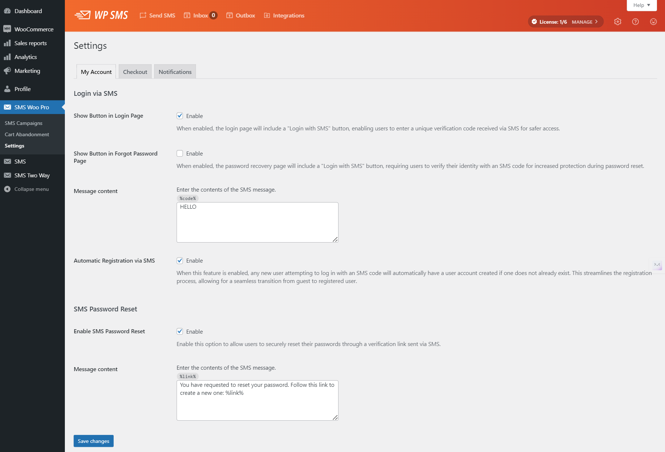
Task: Click the smiley feedback icon
Action: 653,21
